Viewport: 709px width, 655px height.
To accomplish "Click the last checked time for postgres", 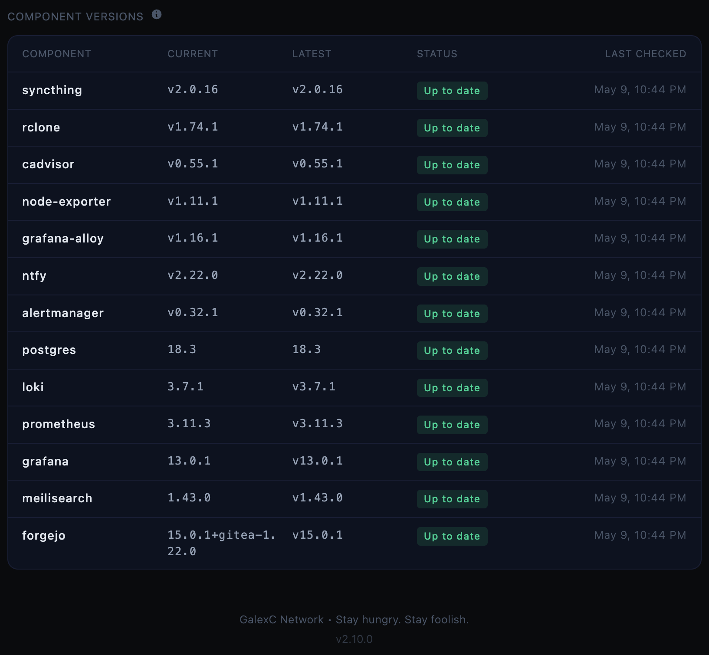I will tap(640, 350).
